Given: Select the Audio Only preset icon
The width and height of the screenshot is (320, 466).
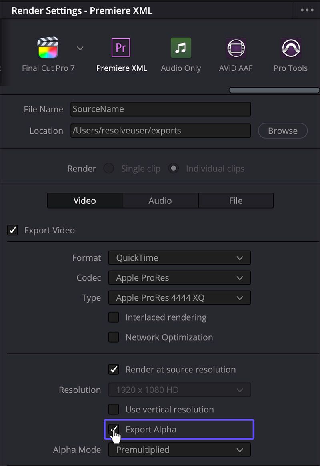Looking at the screenshot, I should tap(181, 48).
